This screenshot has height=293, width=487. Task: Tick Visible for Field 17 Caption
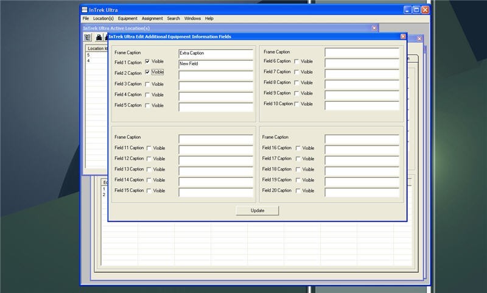[298, 159]
